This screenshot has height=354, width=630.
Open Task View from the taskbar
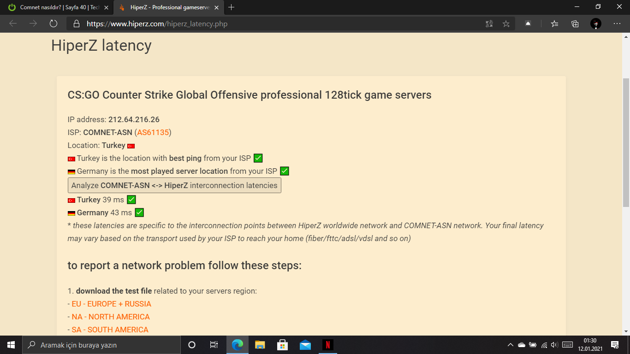214,345
